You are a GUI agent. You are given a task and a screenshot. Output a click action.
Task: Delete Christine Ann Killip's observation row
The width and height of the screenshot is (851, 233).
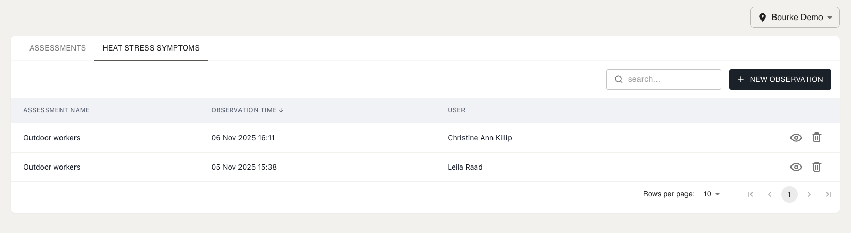pyautogui.click(x=816, y=138)
